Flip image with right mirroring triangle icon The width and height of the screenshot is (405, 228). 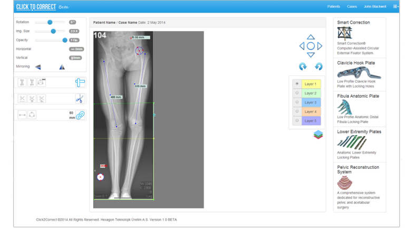[x=62, y=67]
